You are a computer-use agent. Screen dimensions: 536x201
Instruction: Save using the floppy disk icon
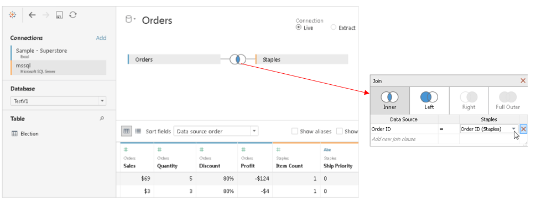(60, 15)
